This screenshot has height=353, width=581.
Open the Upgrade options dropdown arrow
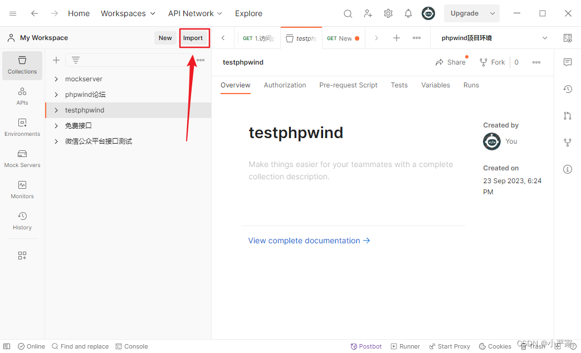click(492, 13)
